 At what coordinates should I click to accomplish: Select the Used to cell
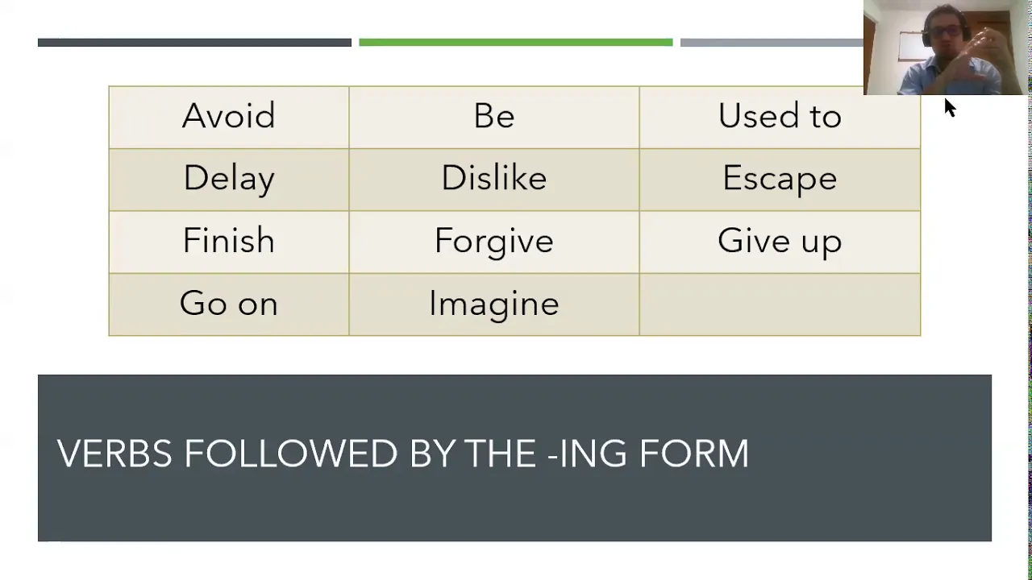[780, 117]
